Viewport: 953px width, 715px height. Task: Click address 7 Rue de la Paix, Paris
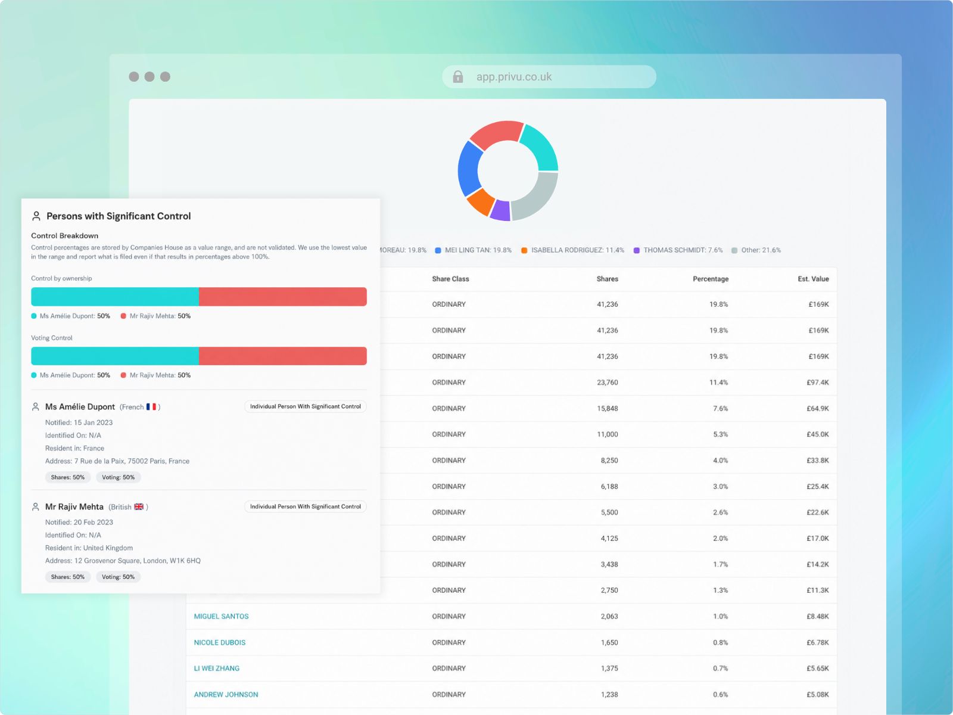117,461
